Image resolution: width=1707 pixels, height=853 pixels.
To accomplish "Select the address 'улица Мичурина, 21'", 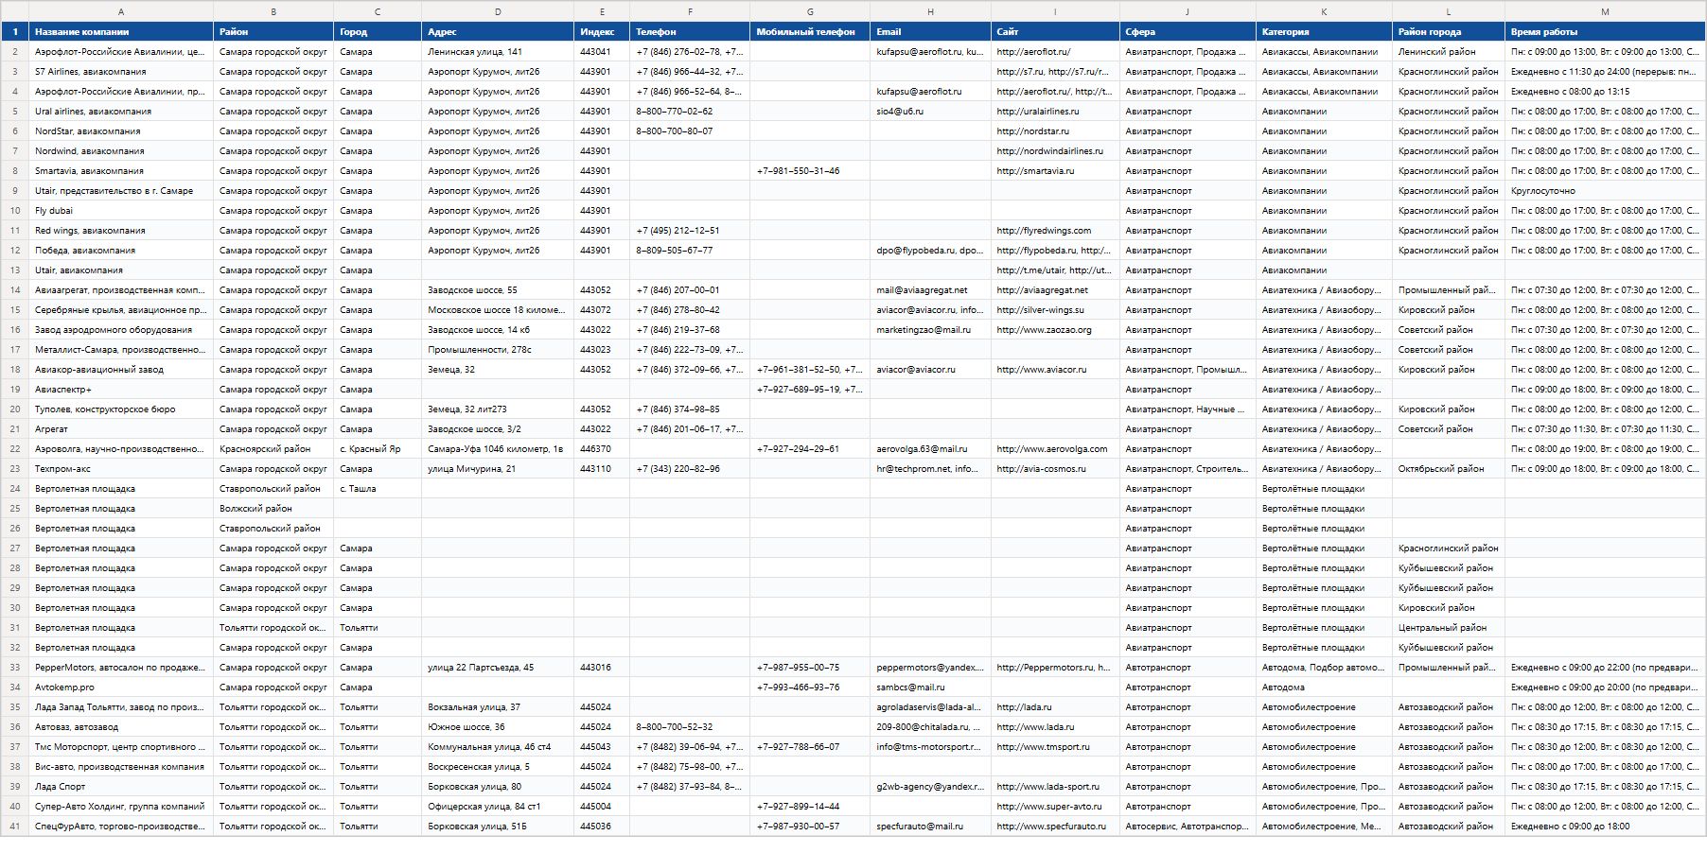I will (498, 469).
